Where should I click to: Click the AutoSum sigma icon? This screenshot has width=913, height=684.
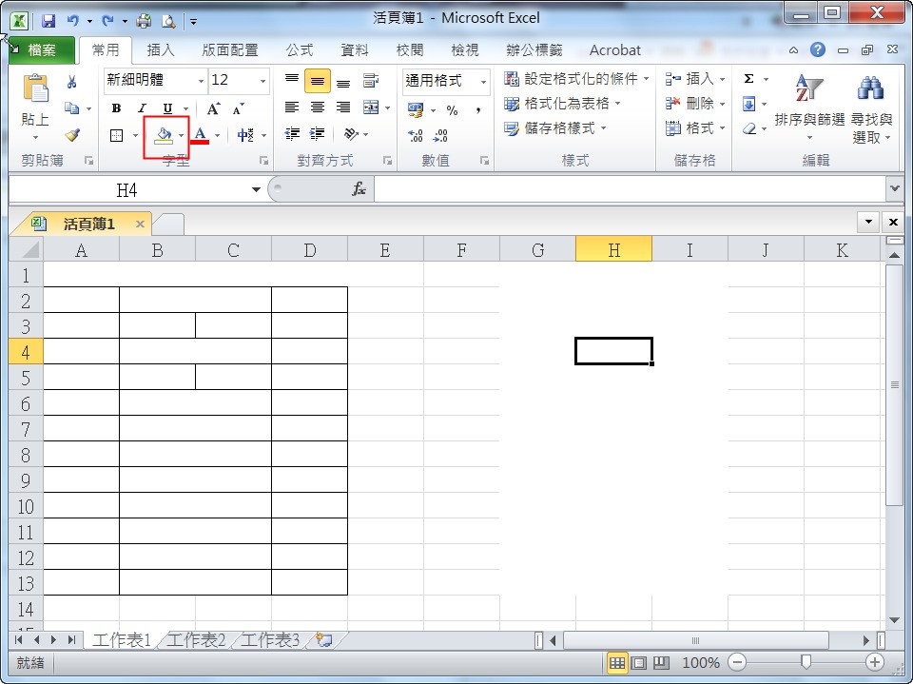[x=749, y=80]
